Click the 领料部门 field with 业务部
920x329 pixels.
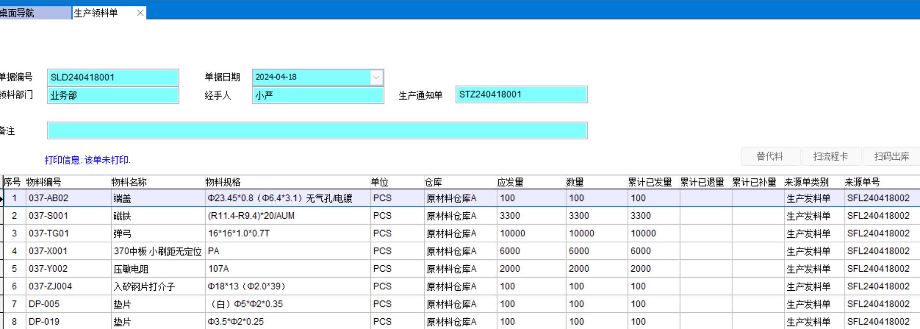pyautogui.click(x=113, y=95)
